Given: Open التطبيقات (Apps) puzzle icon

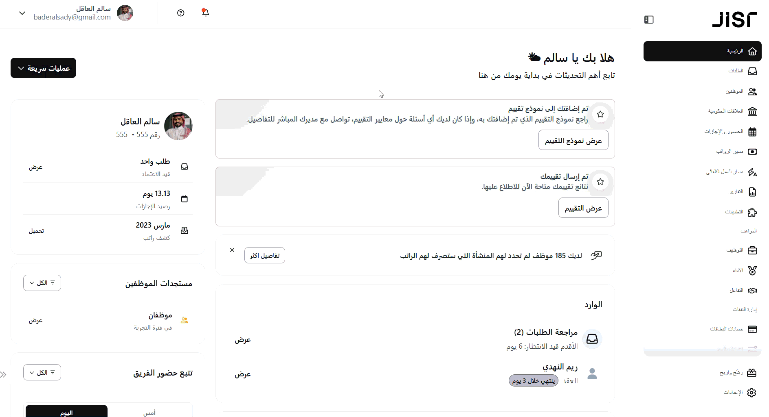Looking at the screenshot, I should pos(752,212).
